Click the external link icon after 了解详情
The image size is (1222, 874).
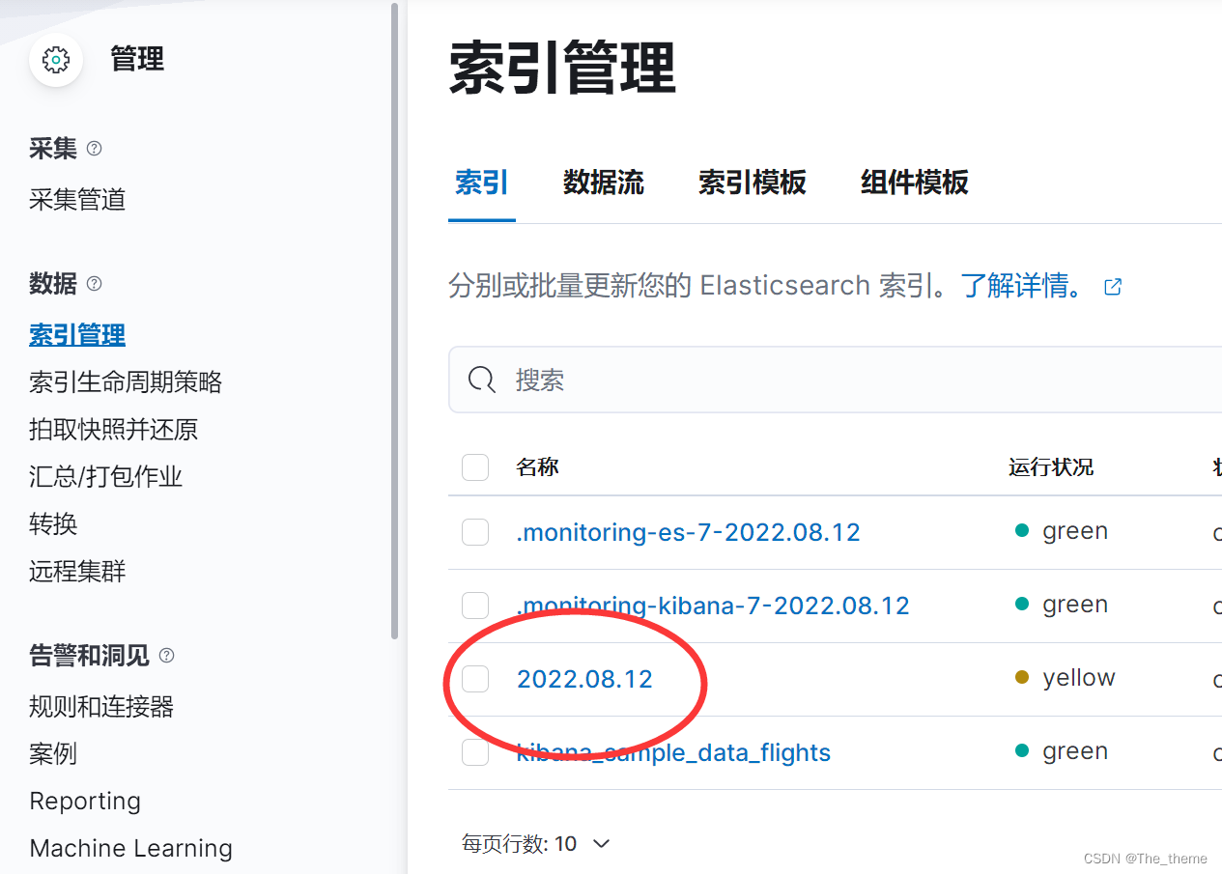point(1112,286)
